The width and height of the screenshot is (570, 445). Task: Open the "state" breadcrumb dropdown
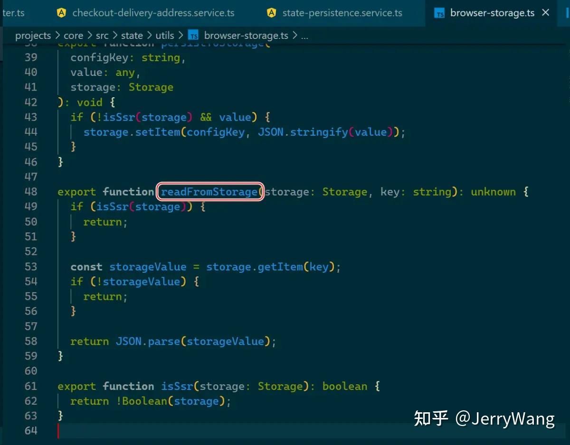pyautogui.click(x=132, y=35)
